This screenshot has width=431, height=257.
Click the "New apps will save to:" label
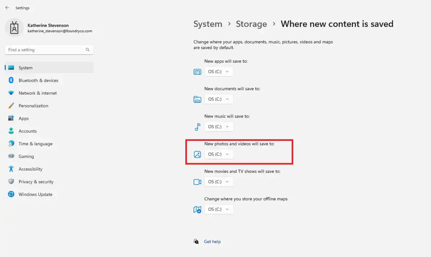(226, 61)
